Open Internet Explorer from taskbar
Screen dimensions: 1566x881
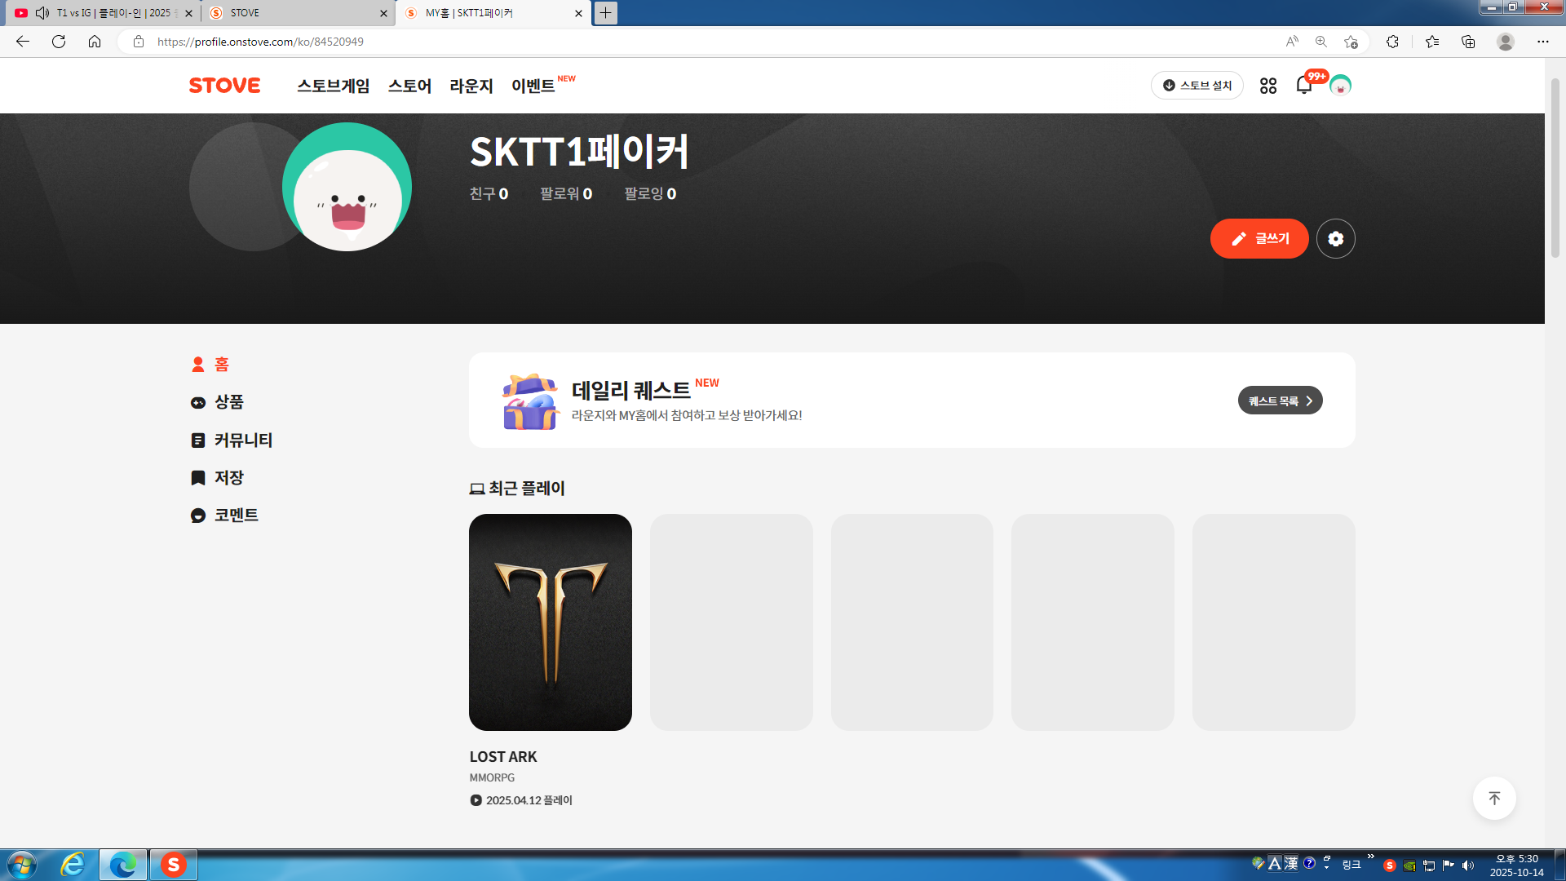(x=73, y=865)
